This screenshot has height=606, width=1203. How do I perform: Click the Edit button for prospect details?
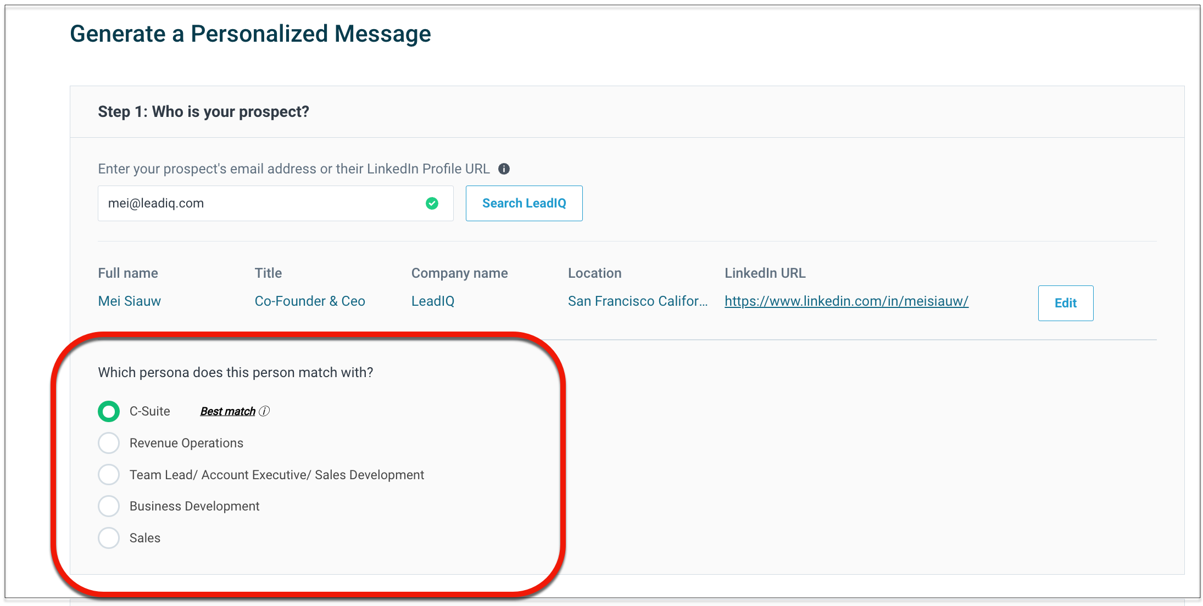pos(1065,303)
